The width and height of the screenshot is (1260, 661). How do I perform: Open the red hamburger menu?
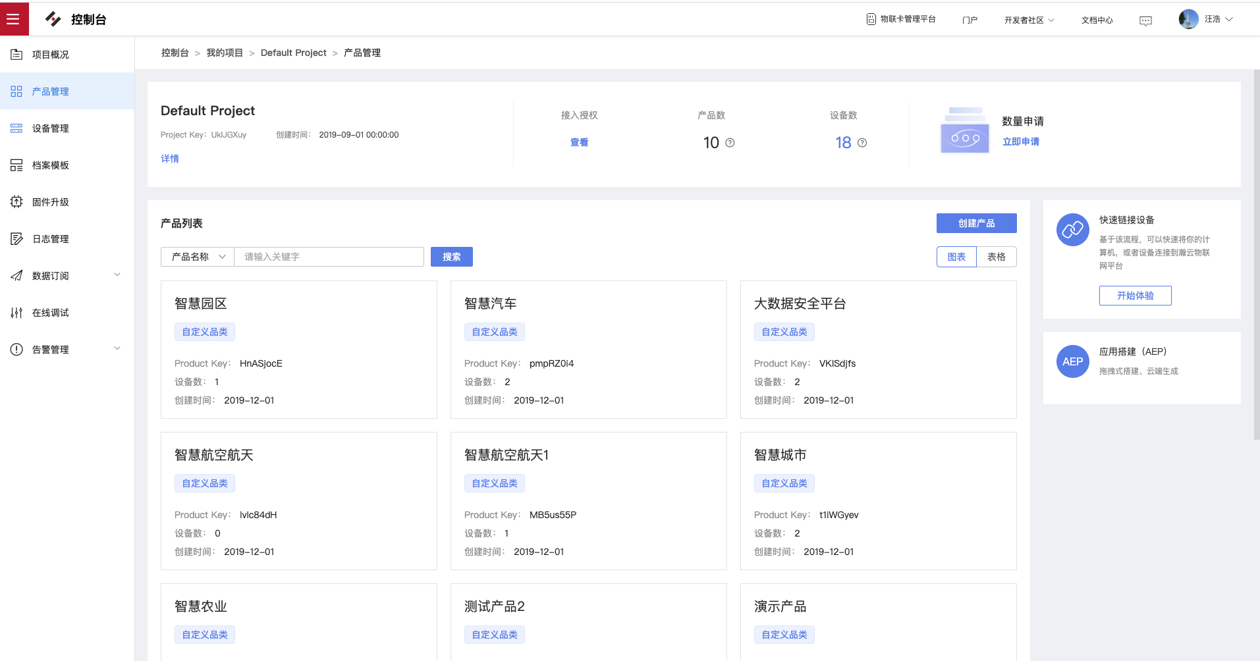pyautogui.click(x=14, y=19)
